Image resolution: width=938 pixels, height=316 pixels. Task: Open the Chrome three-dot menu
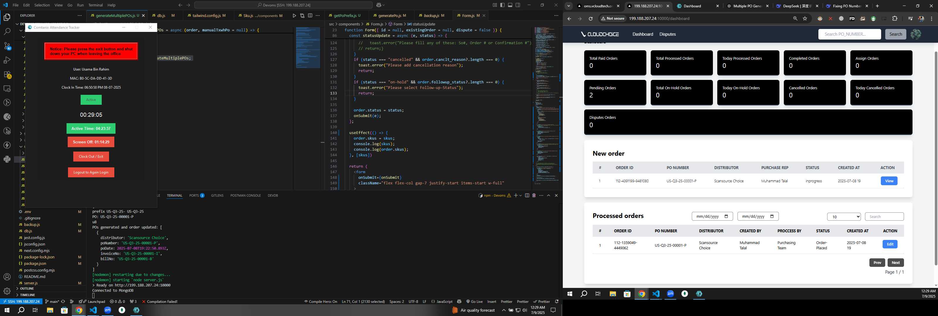932,18
